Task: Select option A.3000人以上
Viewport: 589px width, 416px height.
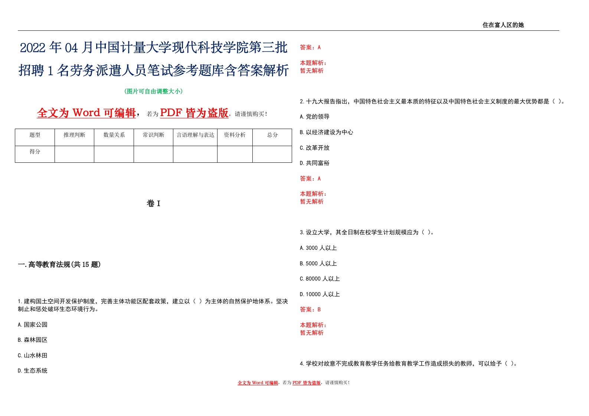Action: point(318,248)
